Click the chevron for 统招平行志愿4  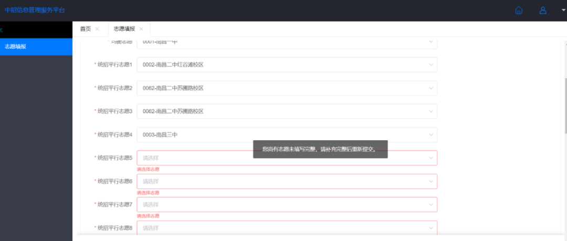coord(431,135)
